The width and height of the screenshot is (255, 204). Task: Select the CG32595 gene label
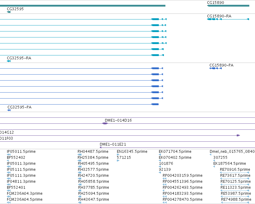coord(15,9)
